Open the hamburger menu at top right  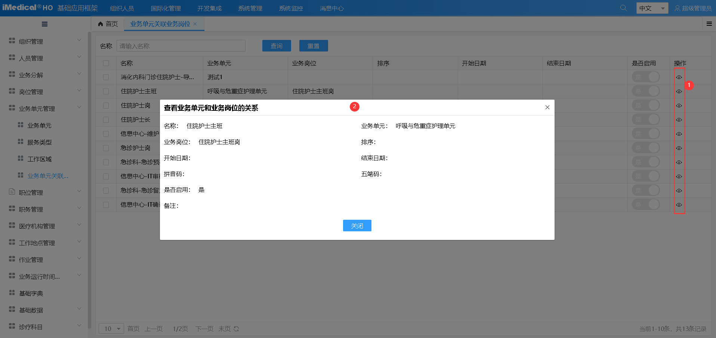tap(709, 24)
